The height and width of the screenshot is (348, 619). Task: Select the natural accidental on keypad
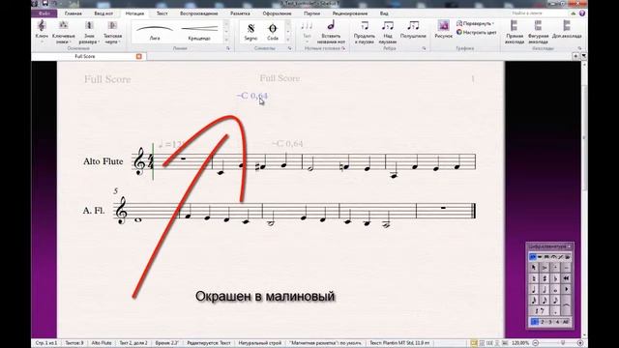click(x=534, y=278)
